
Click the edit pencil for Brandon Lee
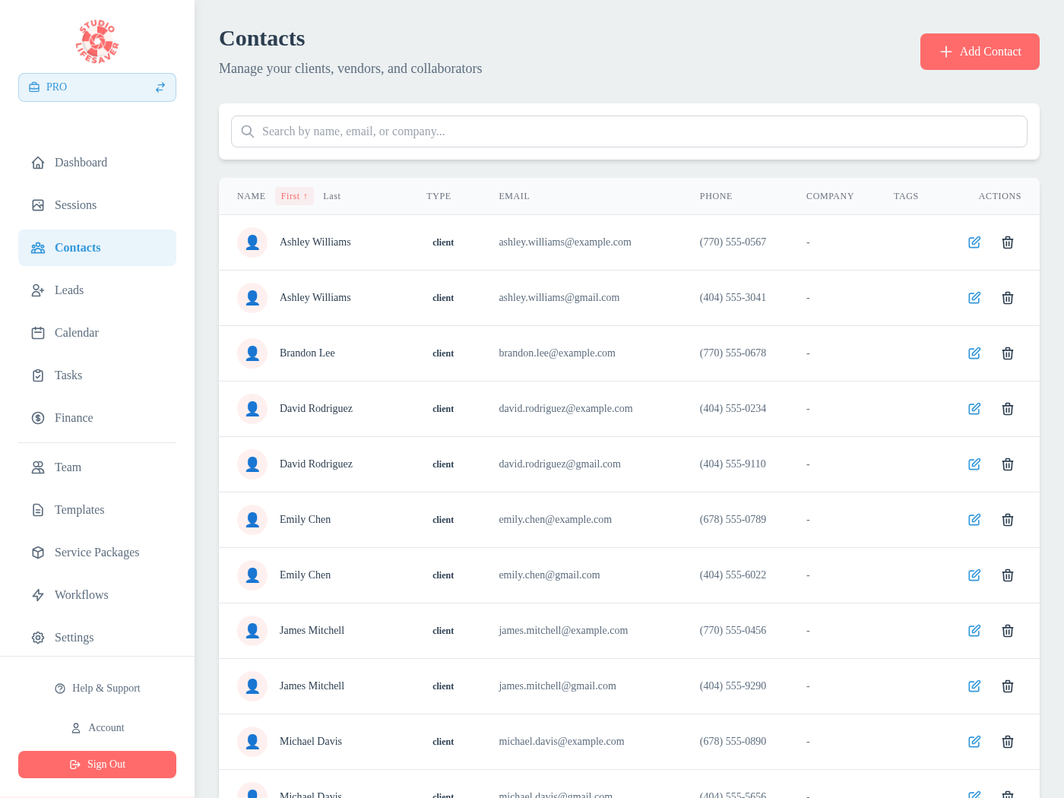tap(974, 353)
